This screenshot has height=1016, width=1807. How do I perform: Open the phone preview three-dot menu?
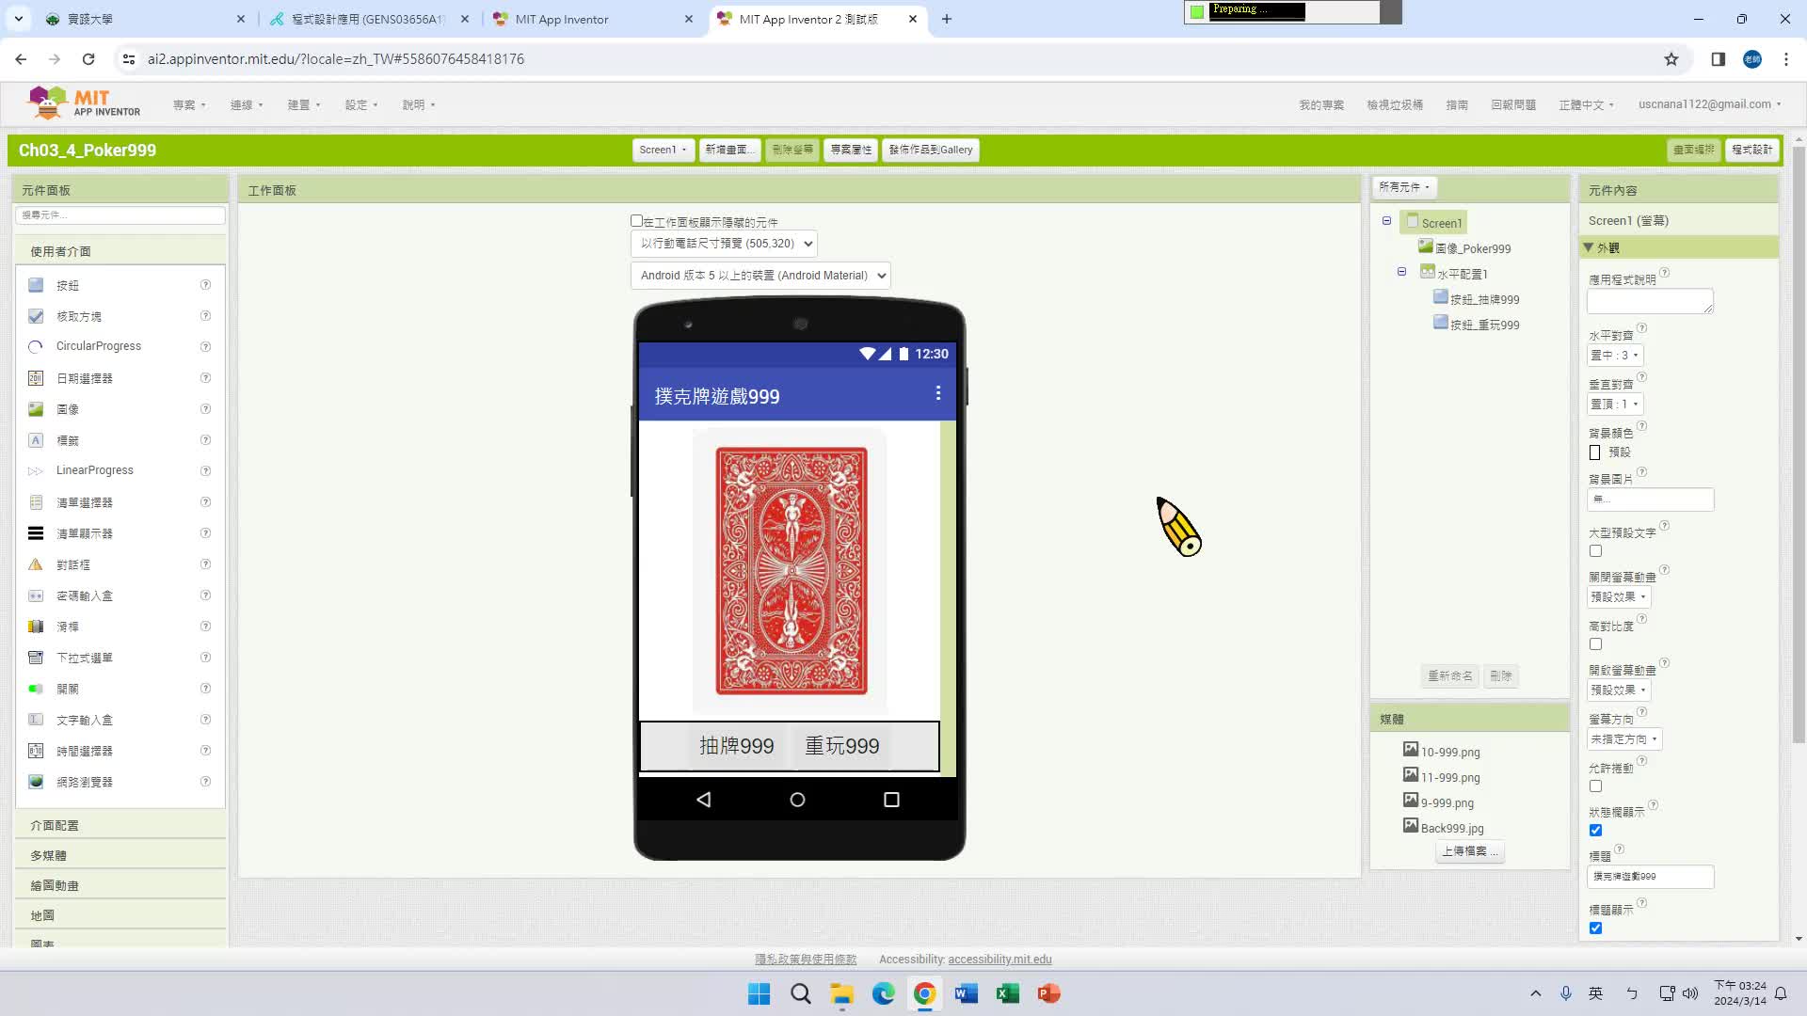937,393
